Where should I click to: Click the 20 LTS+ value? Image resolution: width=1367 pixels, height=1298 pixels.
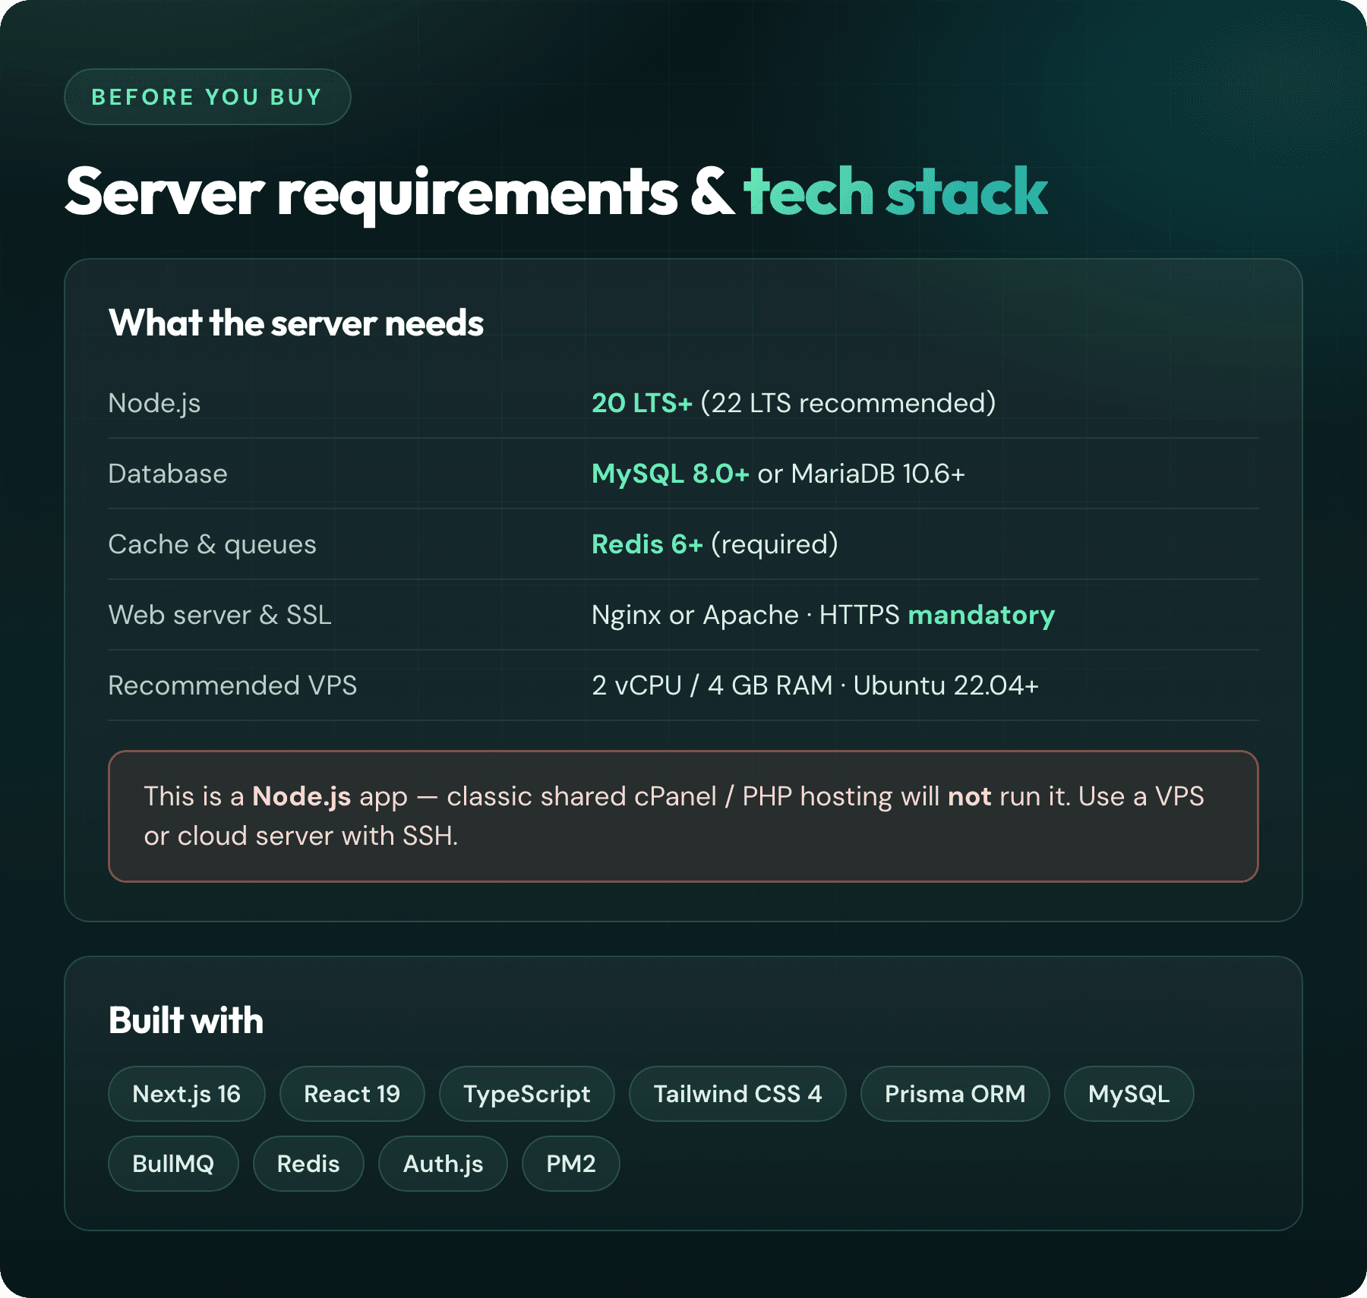click(642, 403)
